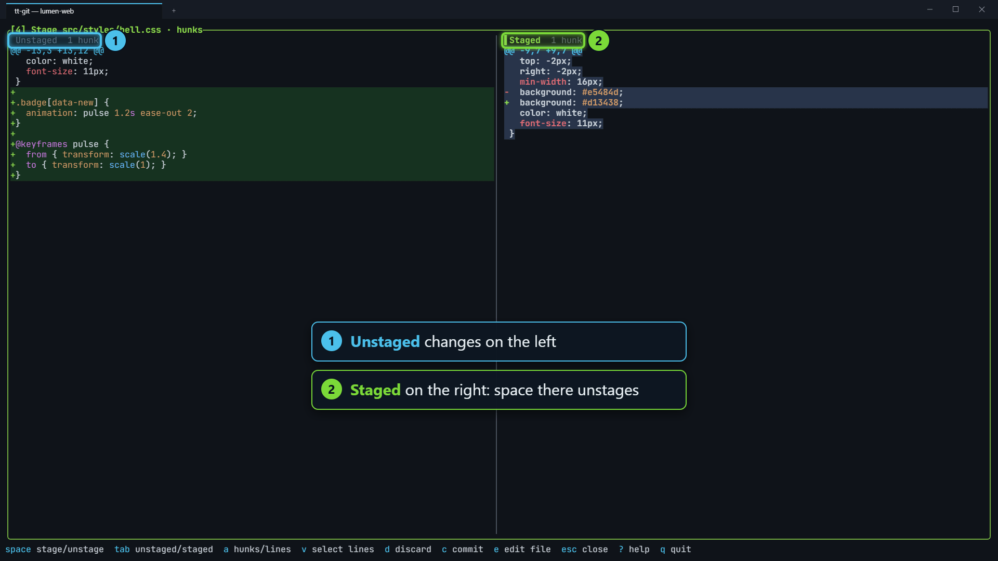The width and height of the screenshot is (998, 561).
Task: Open help from the footer hint
Action: click(634, 549)
